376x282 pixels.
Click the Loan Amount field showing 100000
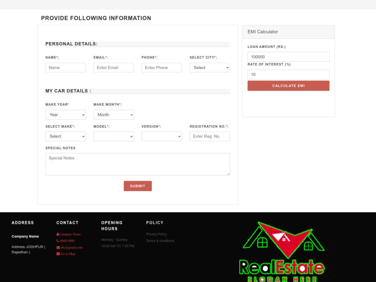[x=288, y=57]
